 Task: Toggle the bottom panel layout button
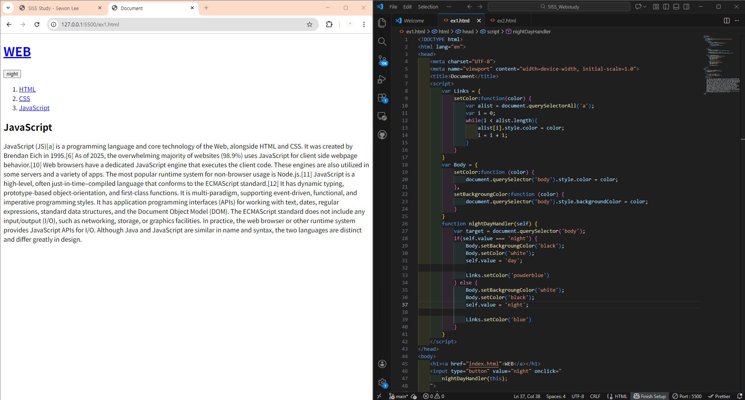click(676, 7)
